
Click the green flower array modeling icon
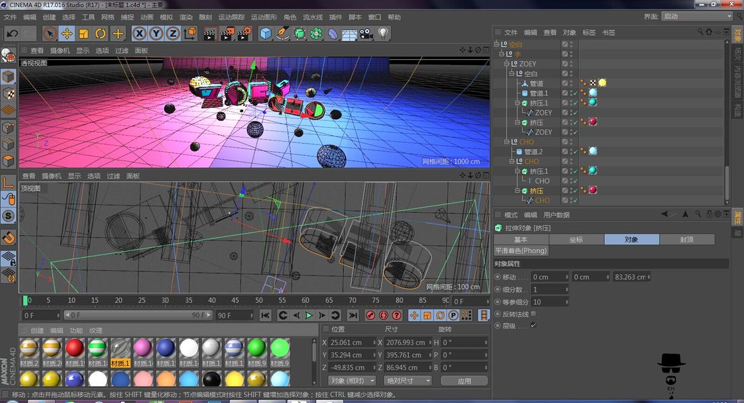(x=316, y=34)
